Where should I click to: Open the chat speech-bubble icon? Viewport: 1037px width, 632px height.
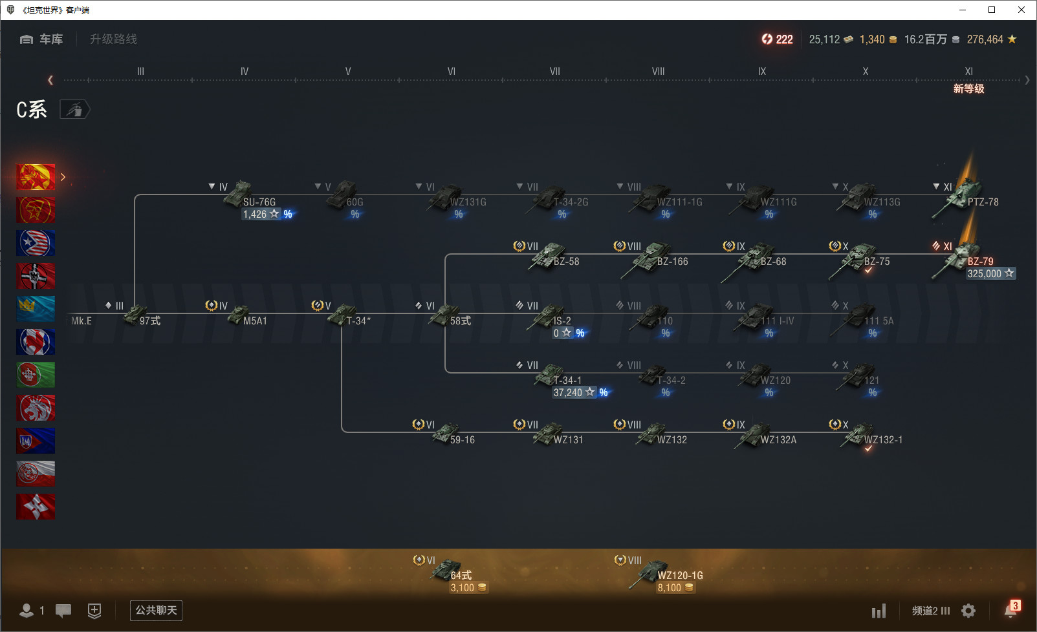coord(63,611)
